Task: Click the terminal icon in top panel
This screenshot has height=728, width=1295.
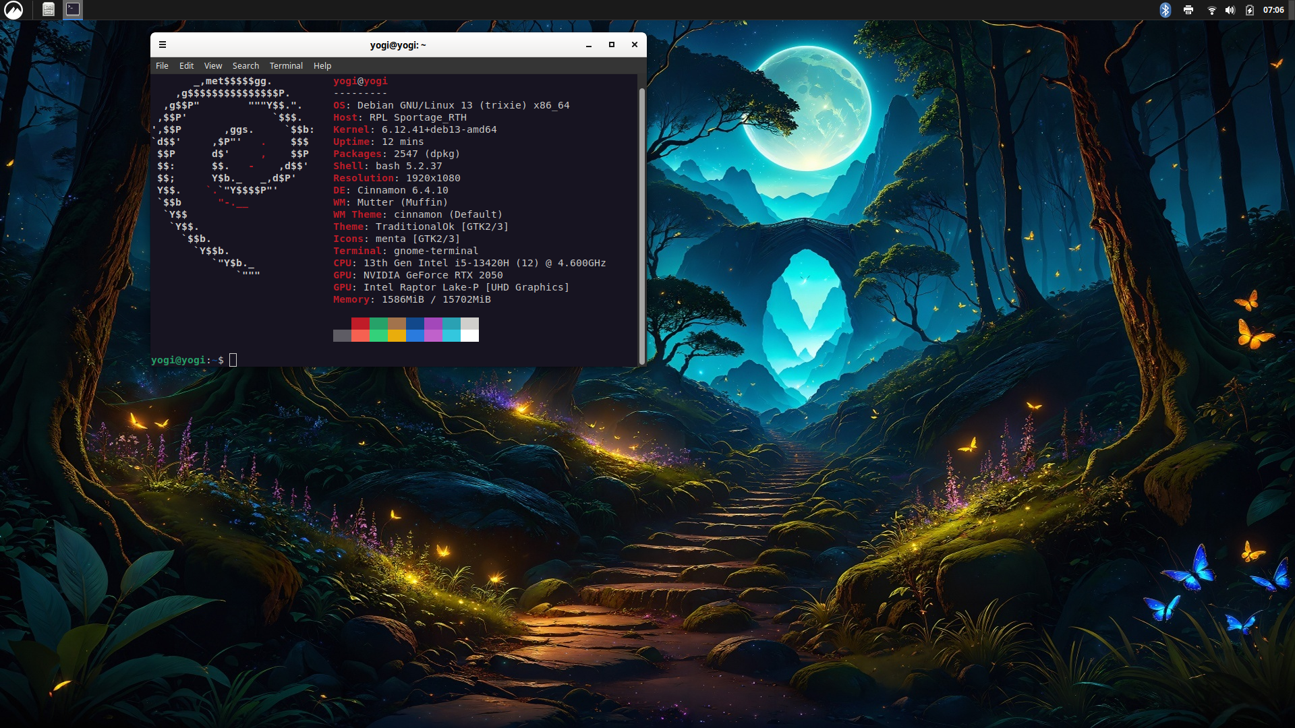Action: click(73, 9)
